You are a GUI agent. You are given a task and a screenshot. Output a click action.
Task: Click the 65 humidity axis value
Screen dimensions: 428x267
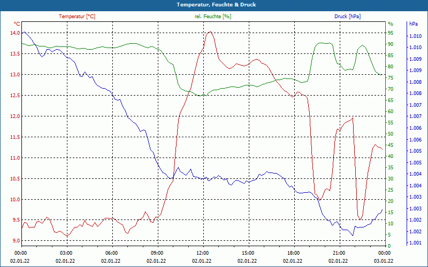pos(391,100)
